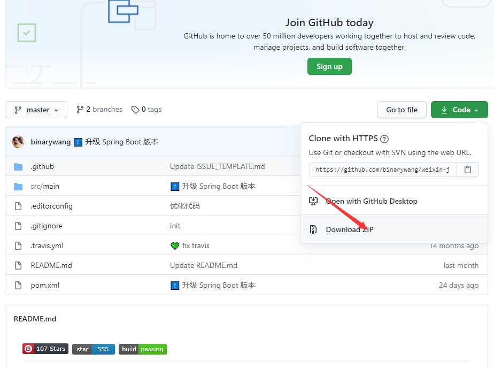Click up-arrow emoji in src/main commit
Image resolution: width=494 pixels, height=369 pixels.
pos(175,187)
